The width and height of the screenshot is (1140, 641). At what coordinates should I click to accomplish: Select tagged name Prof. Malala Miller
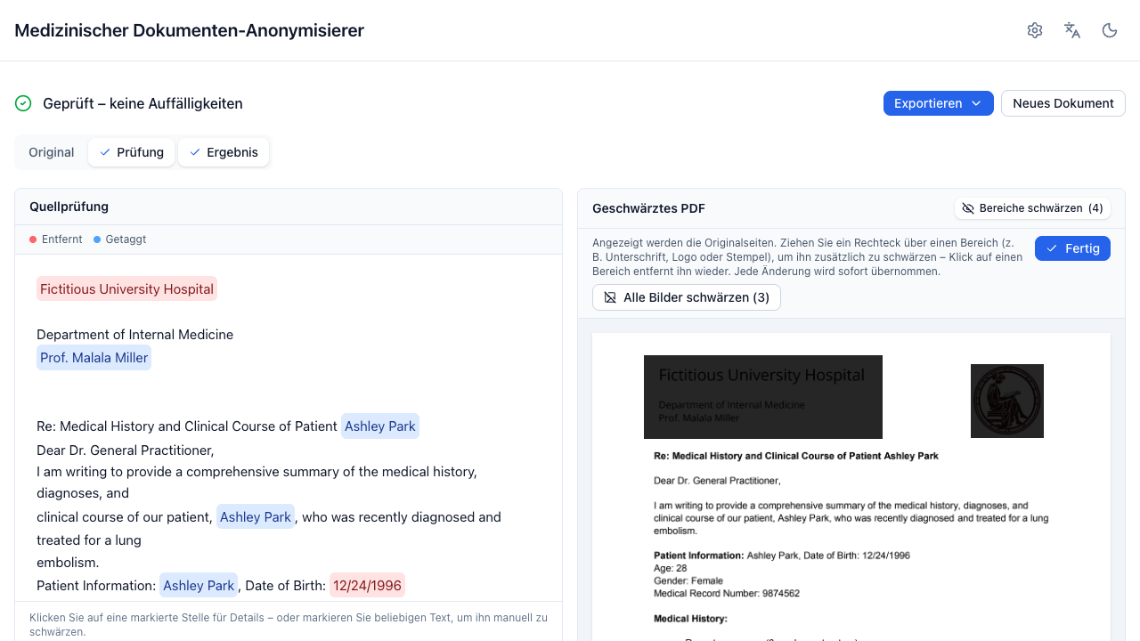94,358
